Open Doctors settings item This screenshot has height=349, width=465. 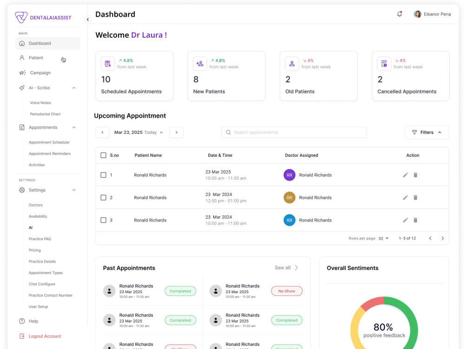(x=36, y=205)
